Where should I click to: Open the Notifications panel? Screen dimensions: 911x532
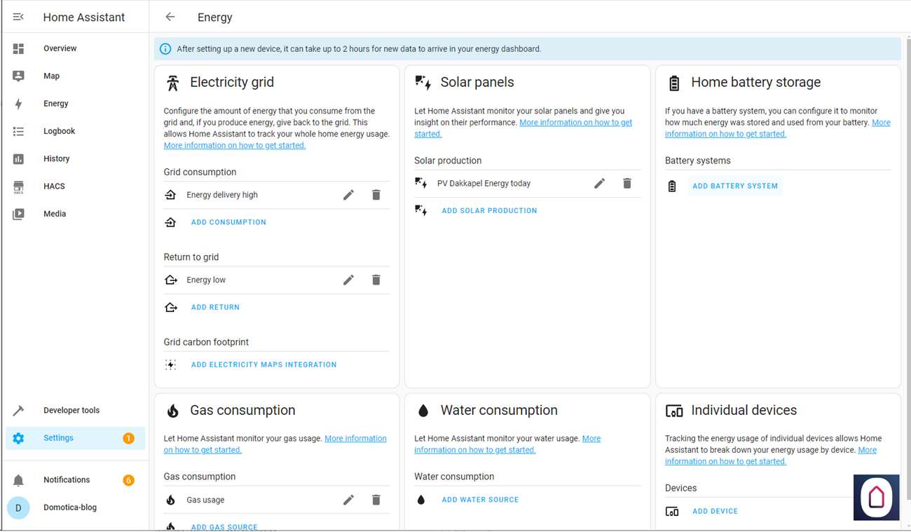click(67, 480)
